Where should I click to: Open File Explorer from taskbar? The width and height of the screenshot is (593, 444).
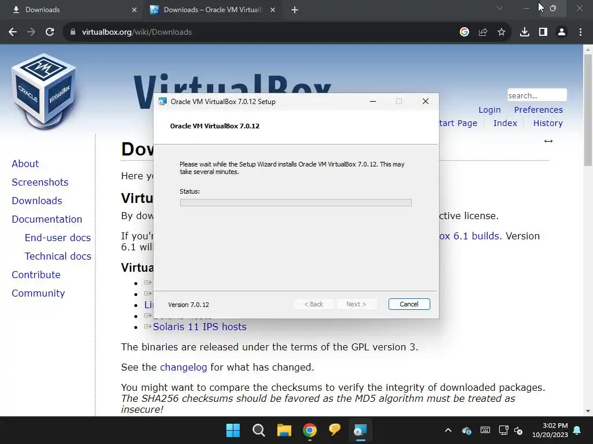click(284, 430)
